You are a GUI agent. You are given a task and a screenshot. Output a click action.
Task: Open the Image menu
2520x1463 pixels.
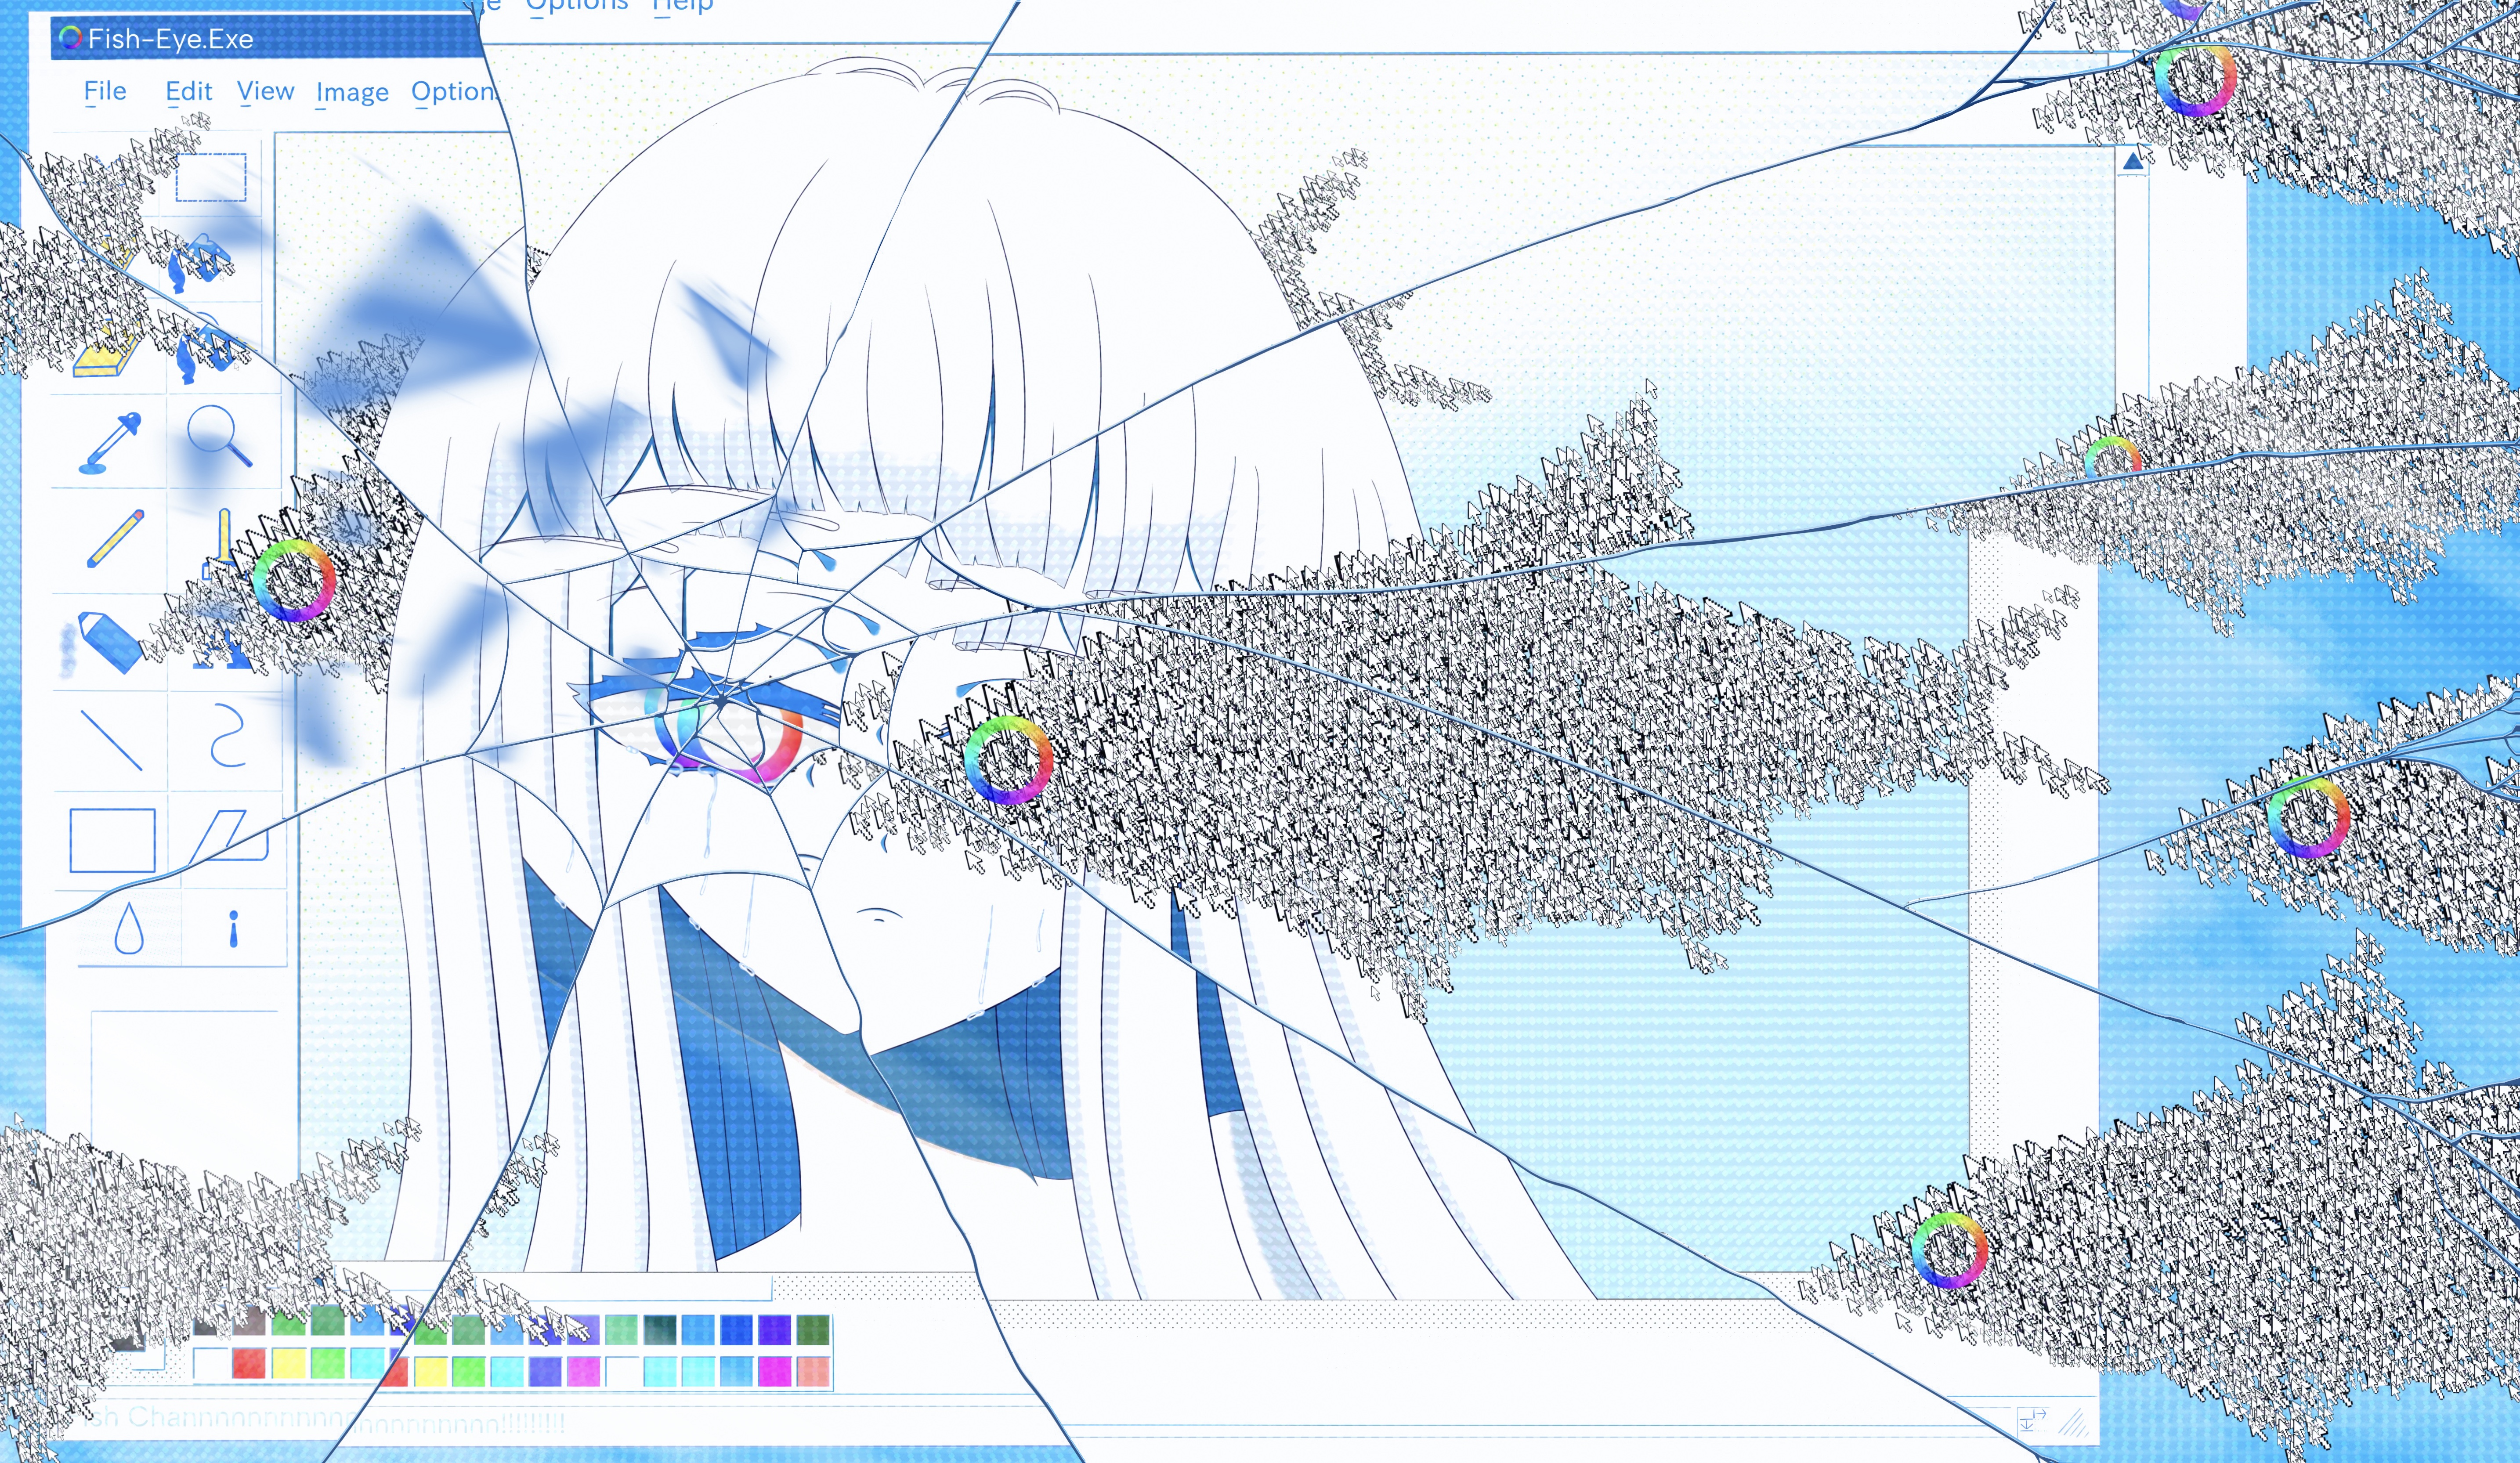tap(352, 93)
